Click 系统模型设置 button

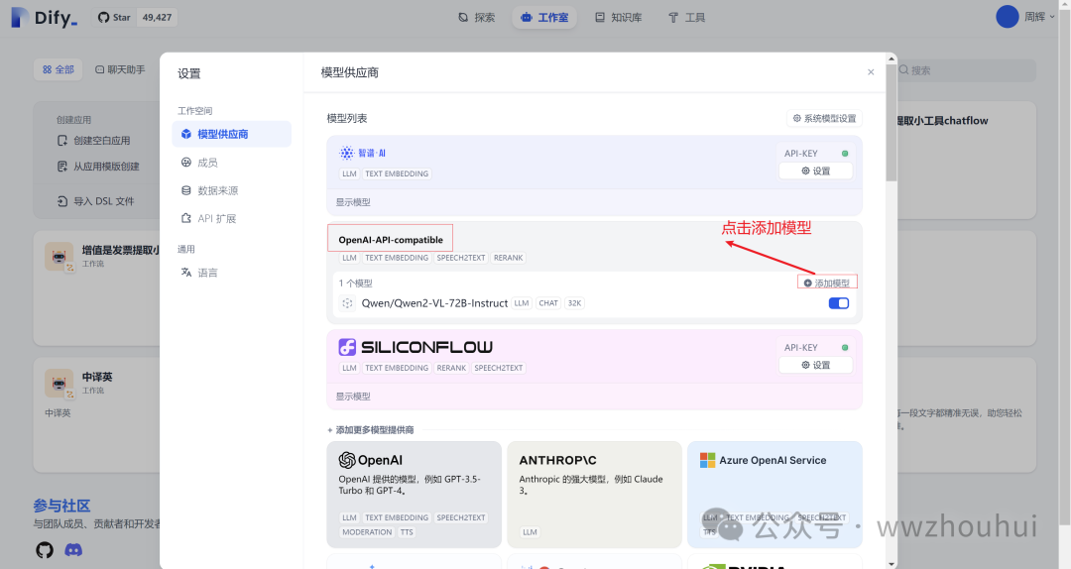coord(824,118)
